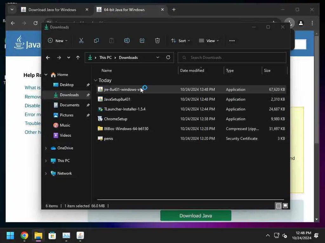Viewport: 325px width, 243px height.
Task: Switch to large thumbnails view in status bar
Action: pos(285,206)
